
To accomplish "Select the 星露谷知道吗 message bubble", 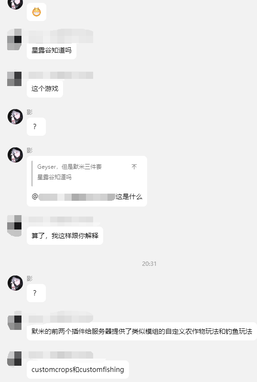I will click(52, 50).
